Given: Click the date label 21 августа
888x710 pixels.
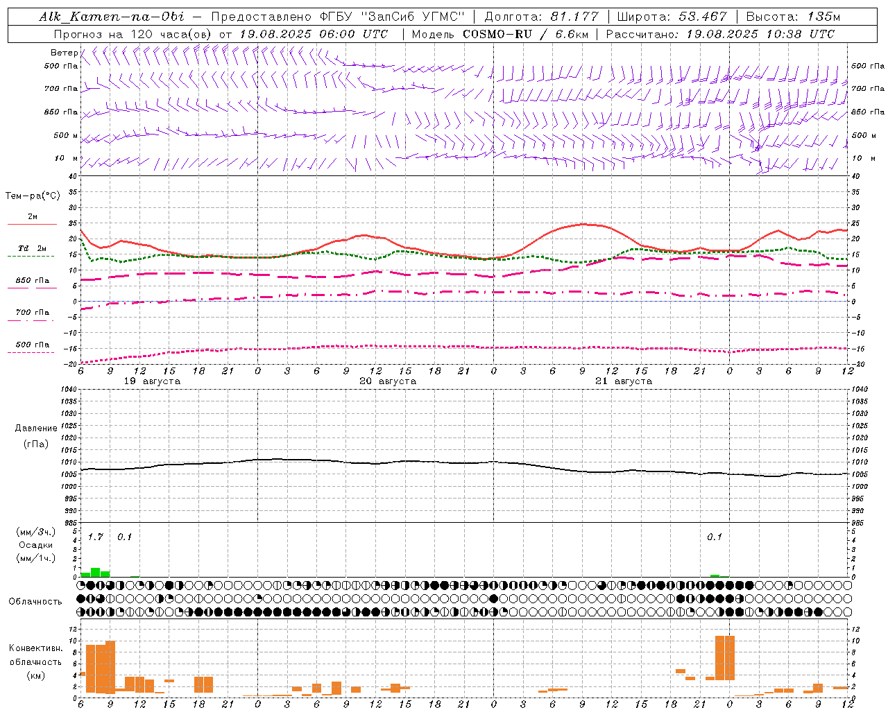Looking at the screenshot, I should pyautogui.click(x=624, y=381).
